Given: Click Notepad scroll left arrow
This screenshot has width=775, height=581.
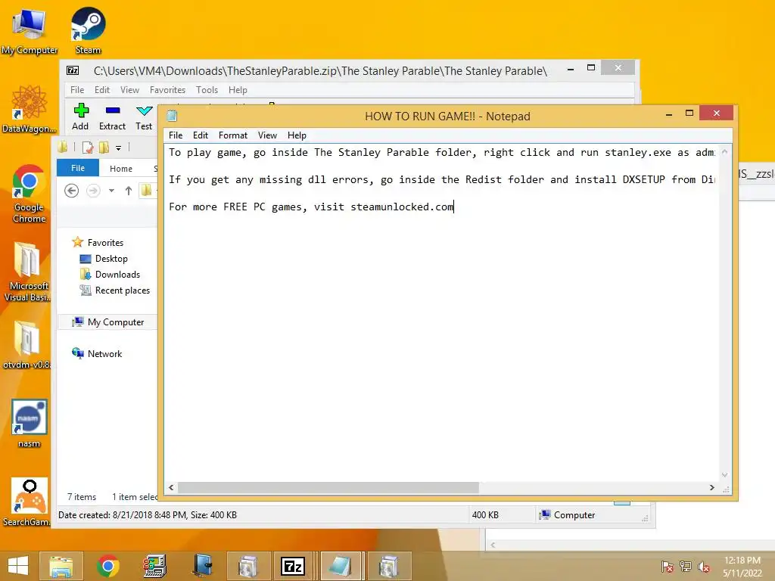Looking at the screenshot, I should 172,488.
